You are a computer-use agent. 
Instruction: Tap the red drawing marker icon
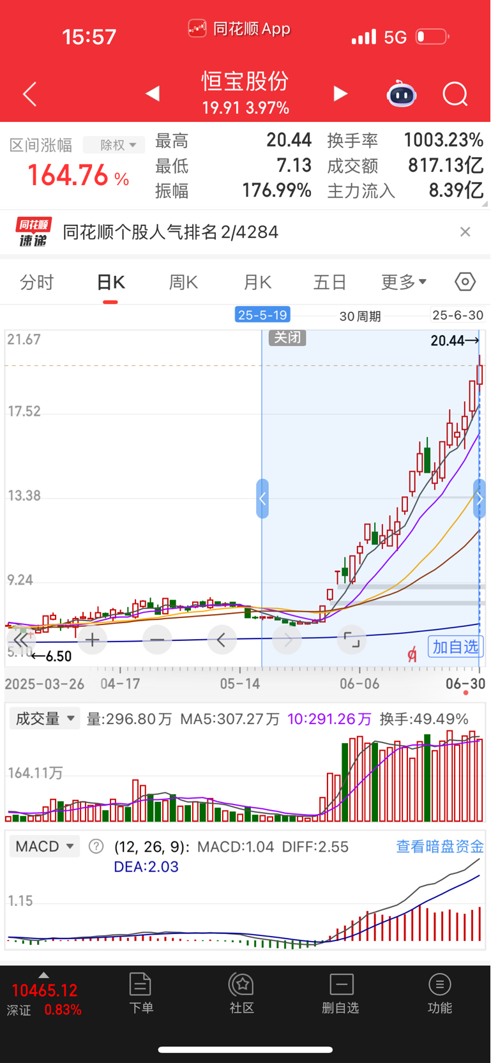[412, 654]
